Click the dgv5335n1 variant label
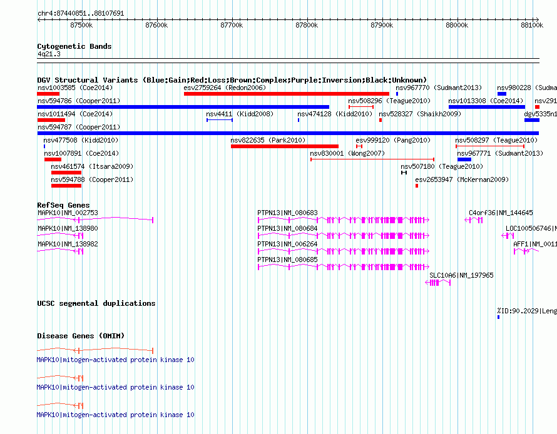This screenshot has width=557, height=434. 540,114
